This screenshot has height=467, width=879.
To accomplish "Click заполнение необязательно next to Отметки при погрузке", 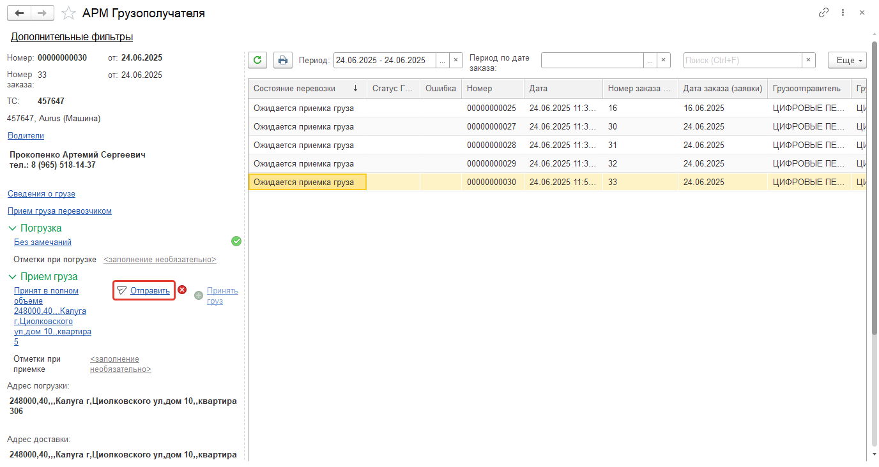I will click(x=160, y=260).
